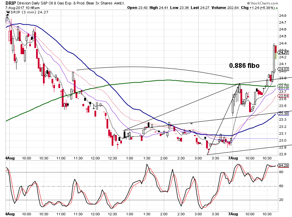Select the 7-Aug-2017 10:46am timestamp

coord(23,8)
